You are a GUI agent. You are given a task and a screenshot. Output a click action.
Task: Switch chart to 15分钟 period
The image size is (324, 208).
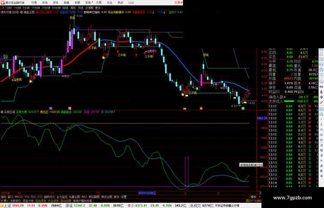pyautogui.click(x=36, y=8)
